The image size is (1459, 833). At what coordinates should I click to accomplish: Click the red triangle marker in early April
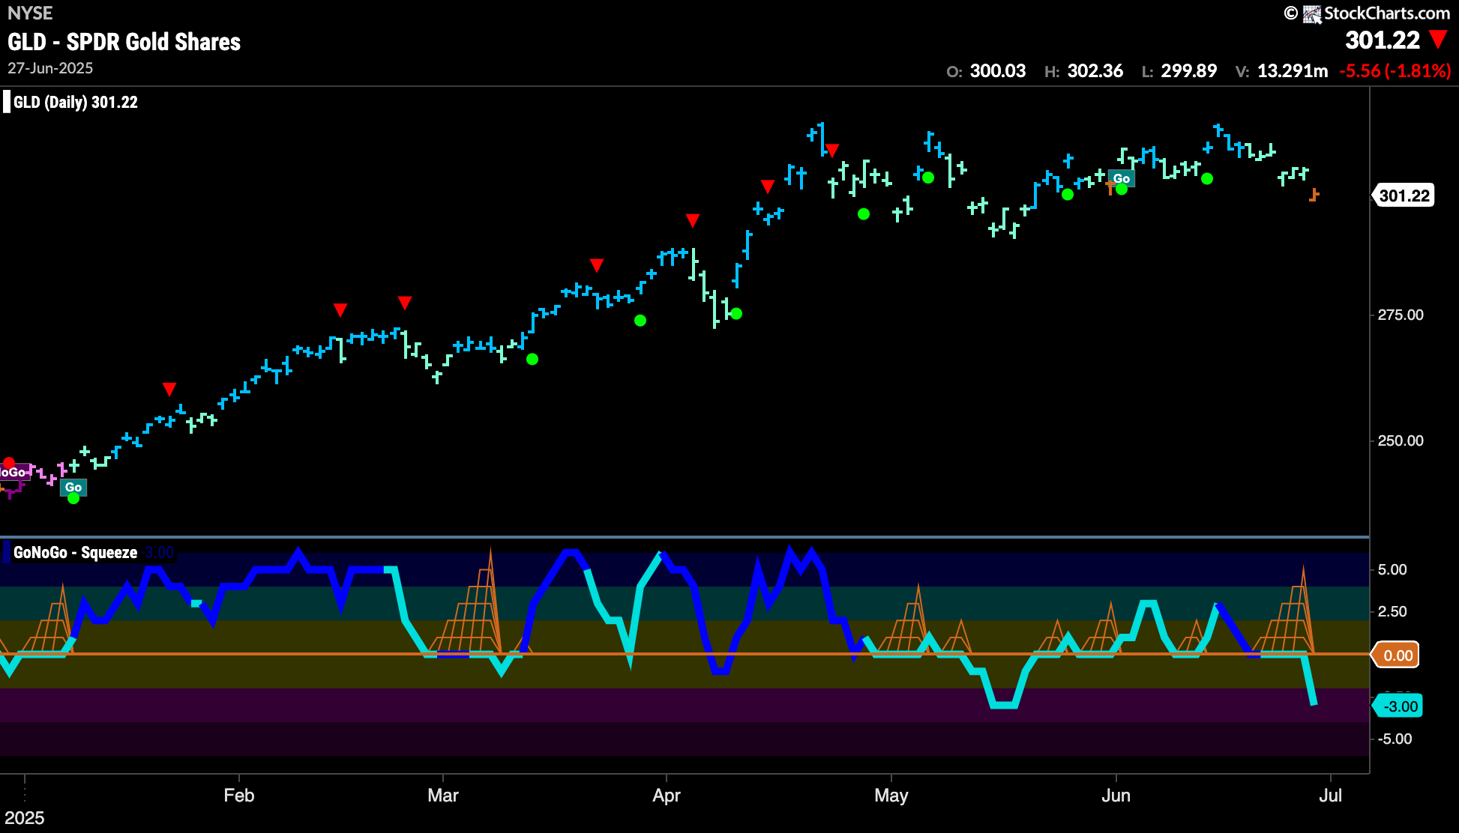[693, 220]
